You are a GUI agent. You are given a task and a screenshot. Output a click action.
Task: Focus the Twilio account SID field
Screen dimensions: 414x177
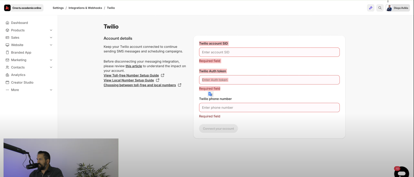click(269, 52)
